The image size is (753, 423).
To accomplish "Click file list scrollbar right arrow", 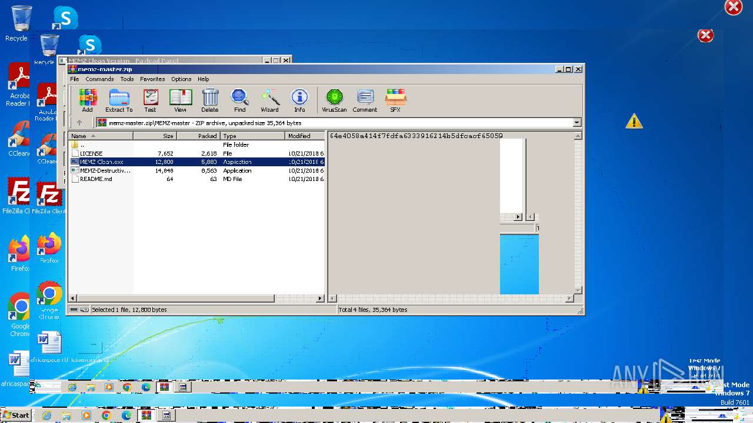I will [320, 298].
